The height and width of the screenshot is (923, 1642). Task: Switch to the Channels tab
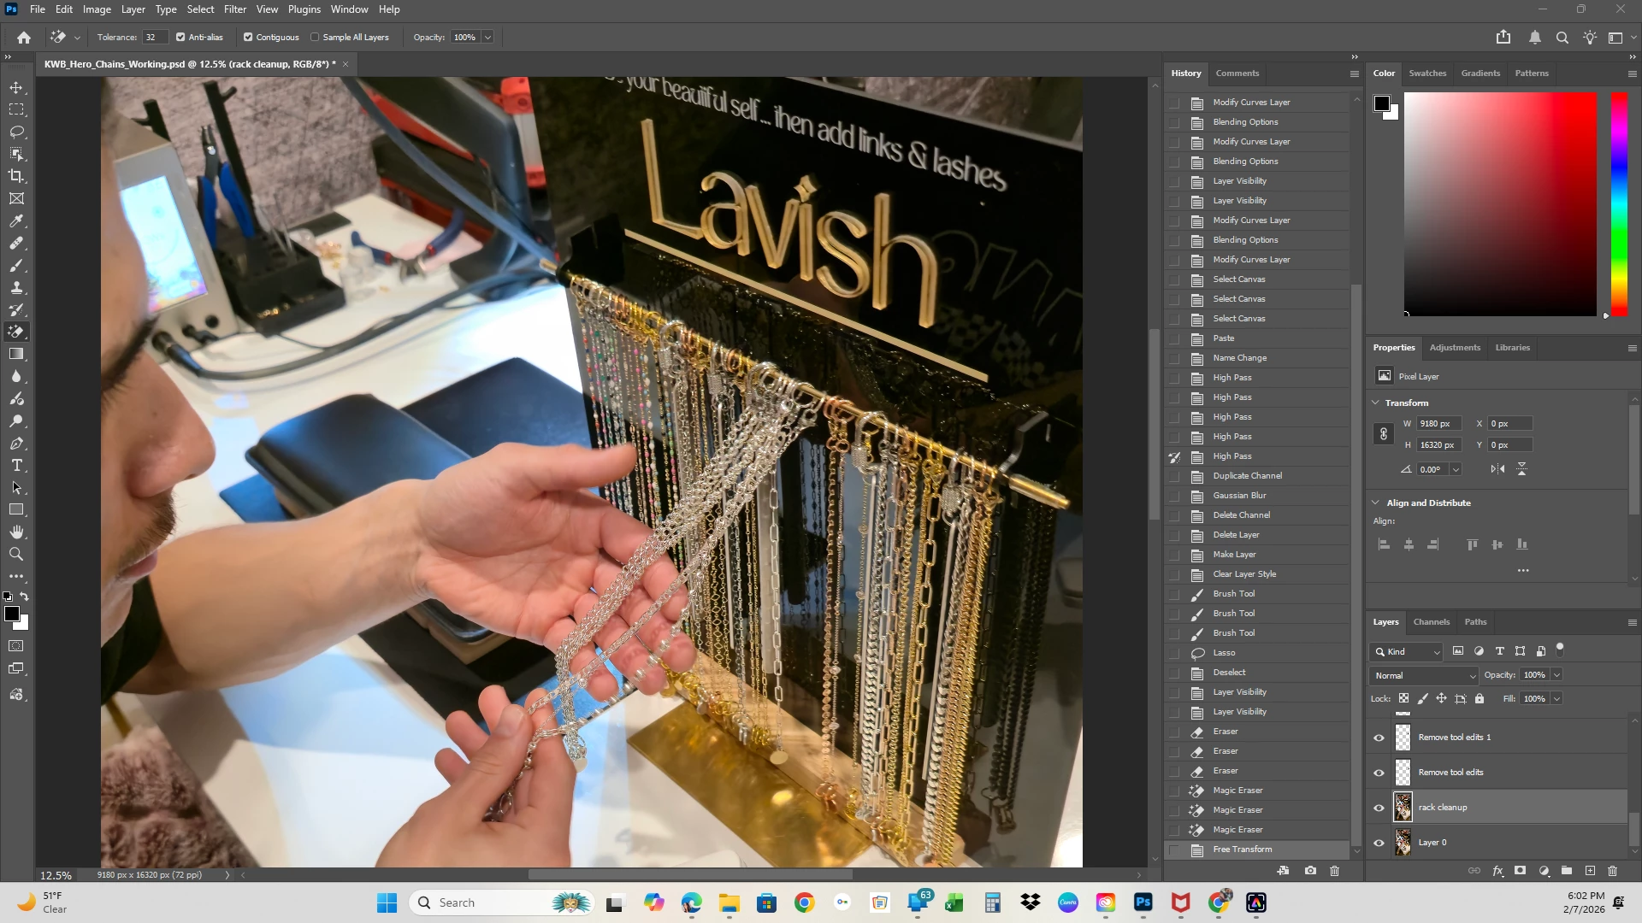(x=1431, y=622)
